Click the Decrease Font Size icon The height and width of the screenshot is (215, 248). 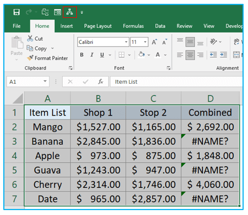coord(165,42)
